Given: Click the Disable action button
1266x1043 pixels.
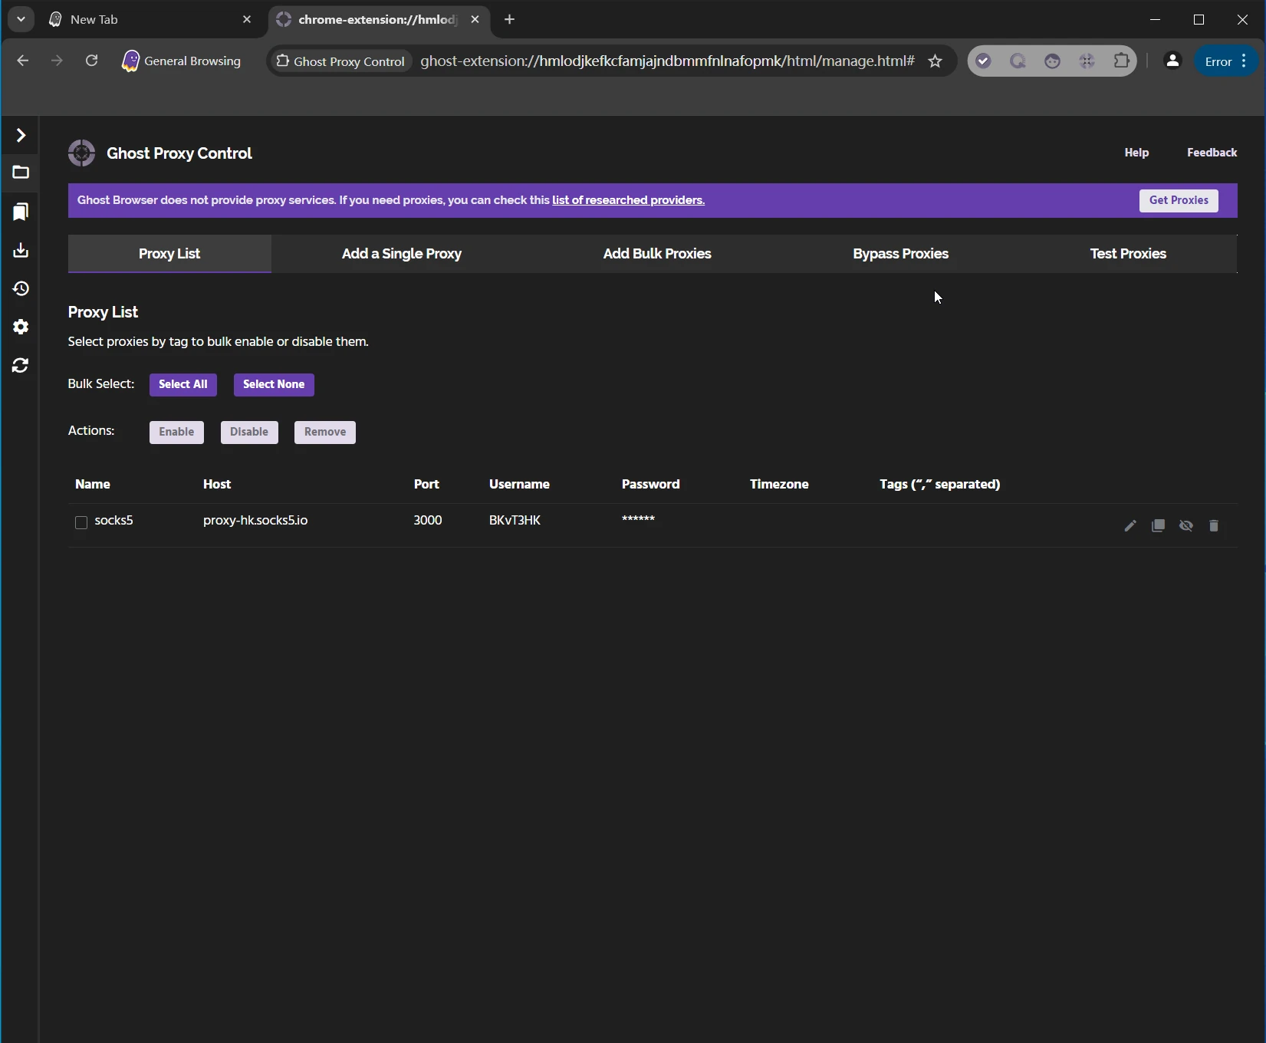Looking at the screenshot, I should pyautogui.click(x=249, y=432).
